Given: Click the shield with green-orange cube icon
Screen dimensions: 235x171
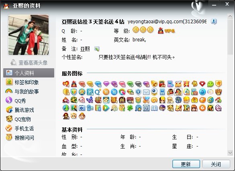Looking at the screenshot, I should [74, 92].
